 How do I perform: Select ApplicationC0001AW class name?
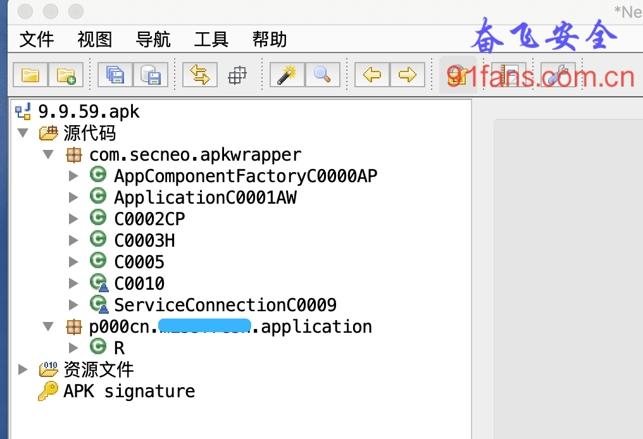[x=206, y=197]
